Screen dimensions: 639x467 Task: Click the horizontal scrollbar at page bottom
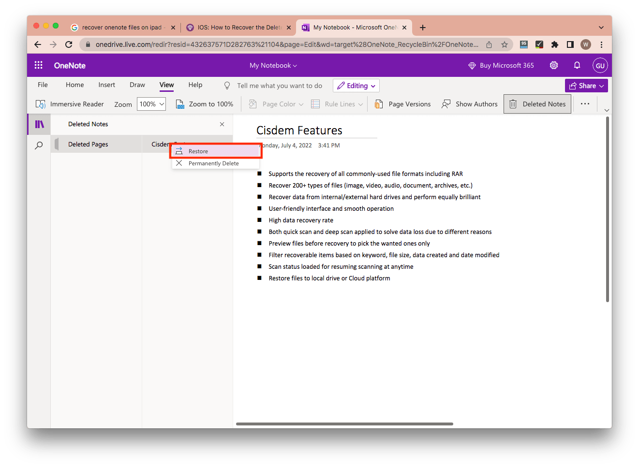(x=344, y=424)
